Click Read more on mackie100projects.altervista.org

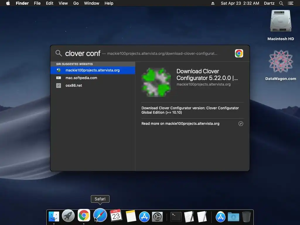(180, 124)
